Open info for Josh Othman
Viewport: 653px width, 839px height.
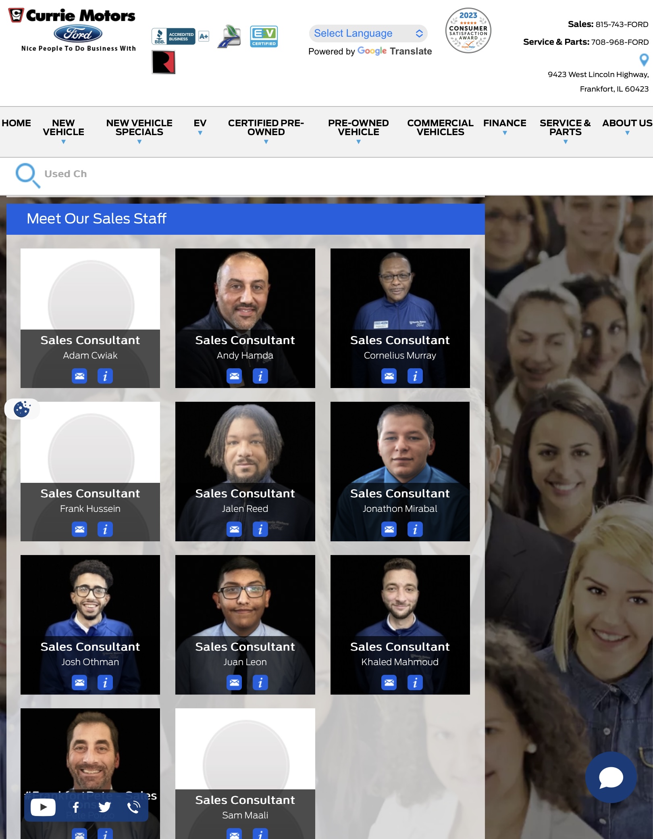tap(105, 682)
